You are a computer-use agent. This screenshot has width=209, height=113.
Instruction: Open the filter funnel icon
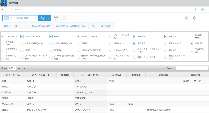click(56, 18)
